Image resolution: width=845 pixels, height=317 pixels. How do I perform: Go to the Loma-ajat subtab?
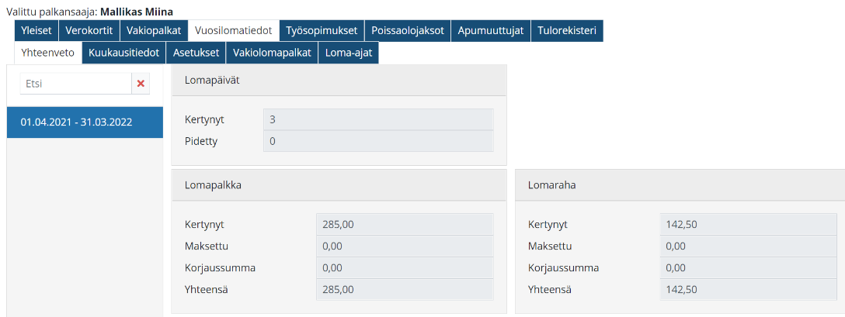(349, 53)
